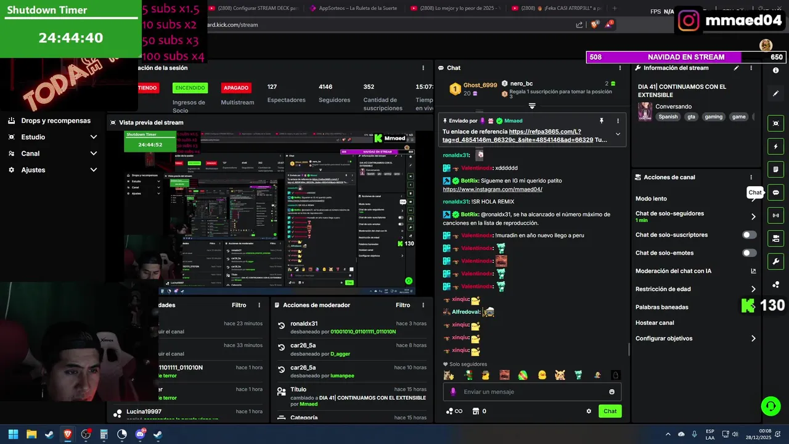The width and height of the screenshot is (789, 444).
Task: Click the shop icon beside 0
Action: 475,411
